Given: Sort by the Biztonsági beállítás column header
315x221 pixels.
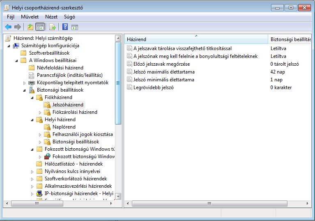Looking at the screenshot, I should point(290,39).
